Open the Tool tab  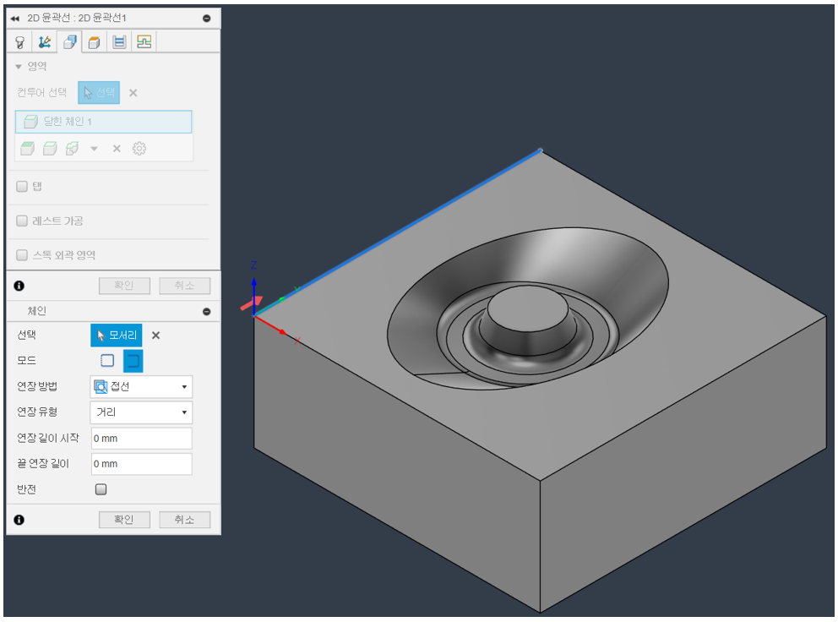click(x=19, y=41)
